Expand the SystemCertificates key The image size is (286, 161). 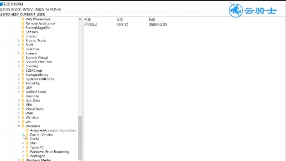point(19,79)
